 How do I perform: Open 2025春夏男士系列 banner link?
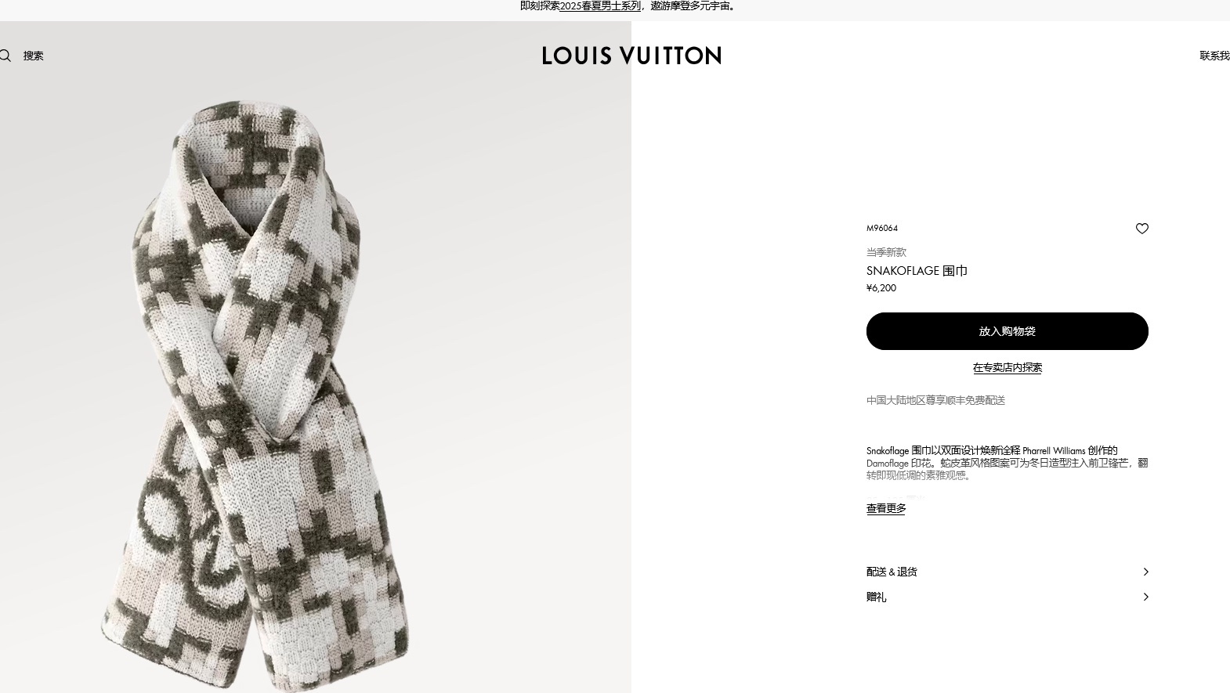pos(599,6)
